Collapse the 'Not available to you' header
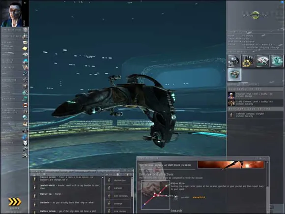285x214 pixels. (x=256, y=109)
